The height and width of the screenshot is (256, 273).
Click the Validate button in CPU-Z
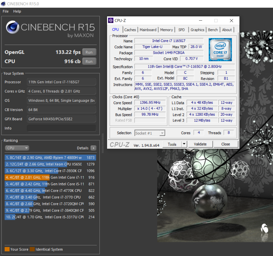pos(200,144)
